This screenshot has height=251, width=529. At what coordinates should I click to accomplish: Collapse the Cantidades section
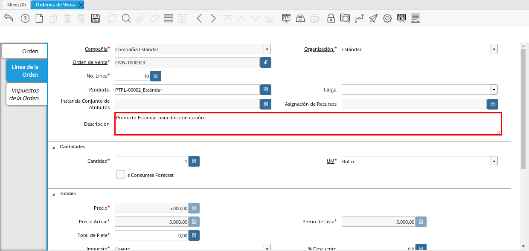[x=54, y=147]
